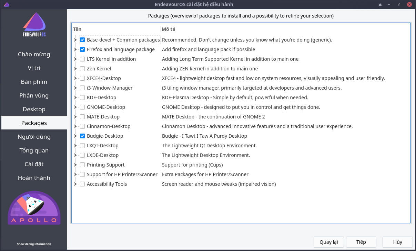Maximize the installer window
The image size is (416, 251).
point(399,4)
